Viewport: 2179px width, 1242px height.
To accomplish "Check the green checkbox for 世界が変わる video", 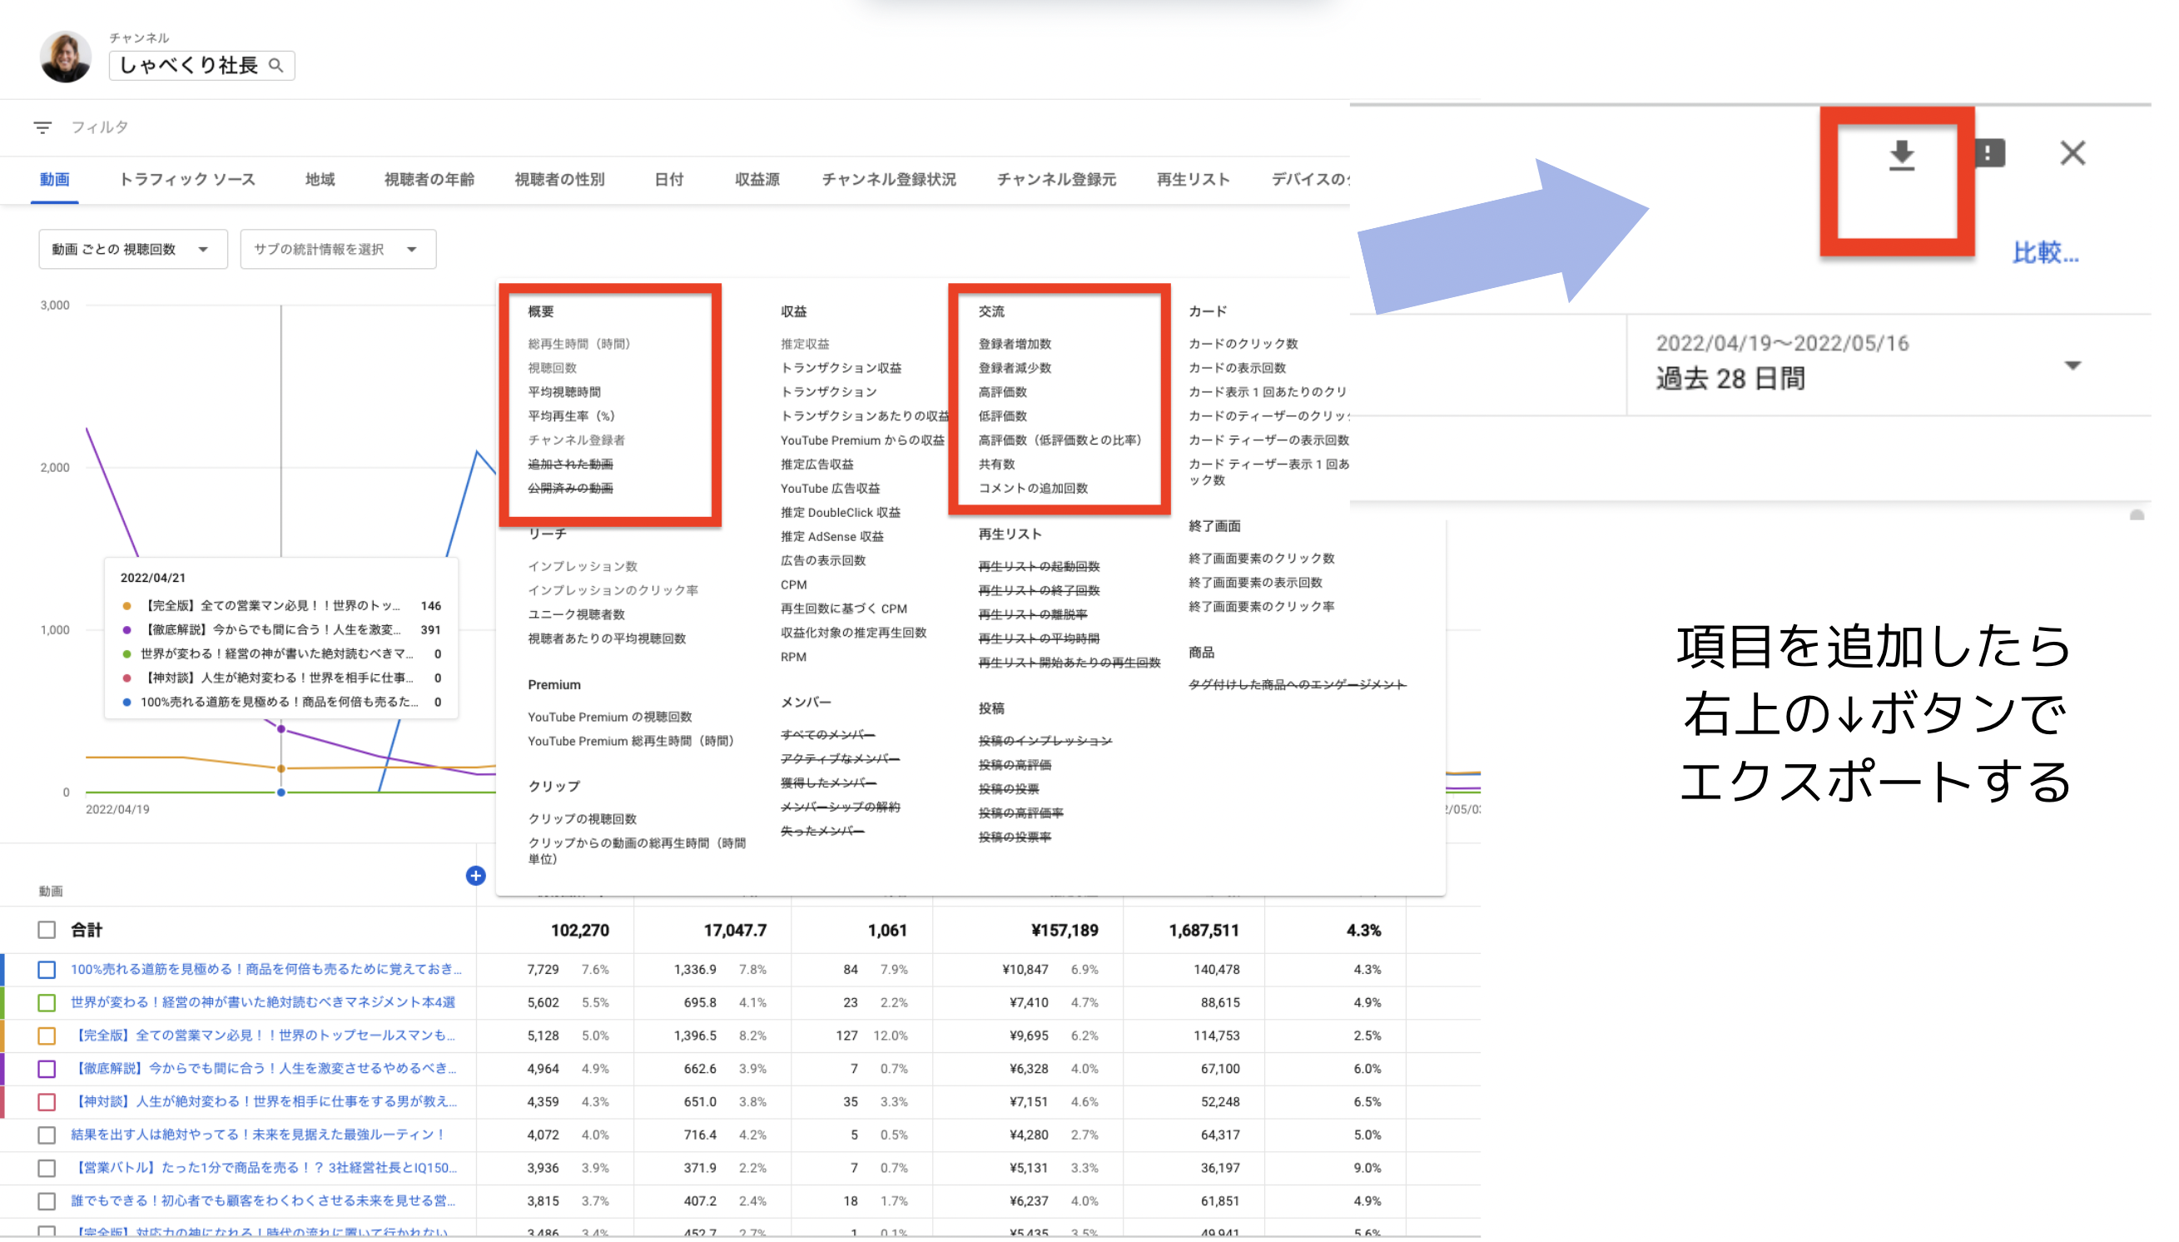I will pyautogui.click(x=47, y=1002).
